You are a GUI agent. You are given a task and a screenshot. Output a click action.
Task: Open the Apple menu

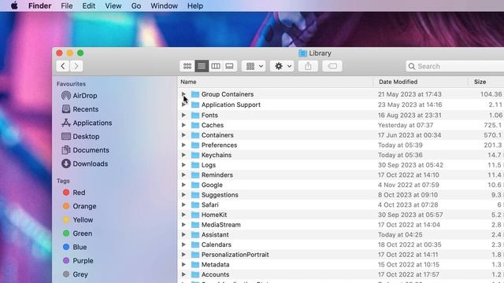(x=14, y=6)
